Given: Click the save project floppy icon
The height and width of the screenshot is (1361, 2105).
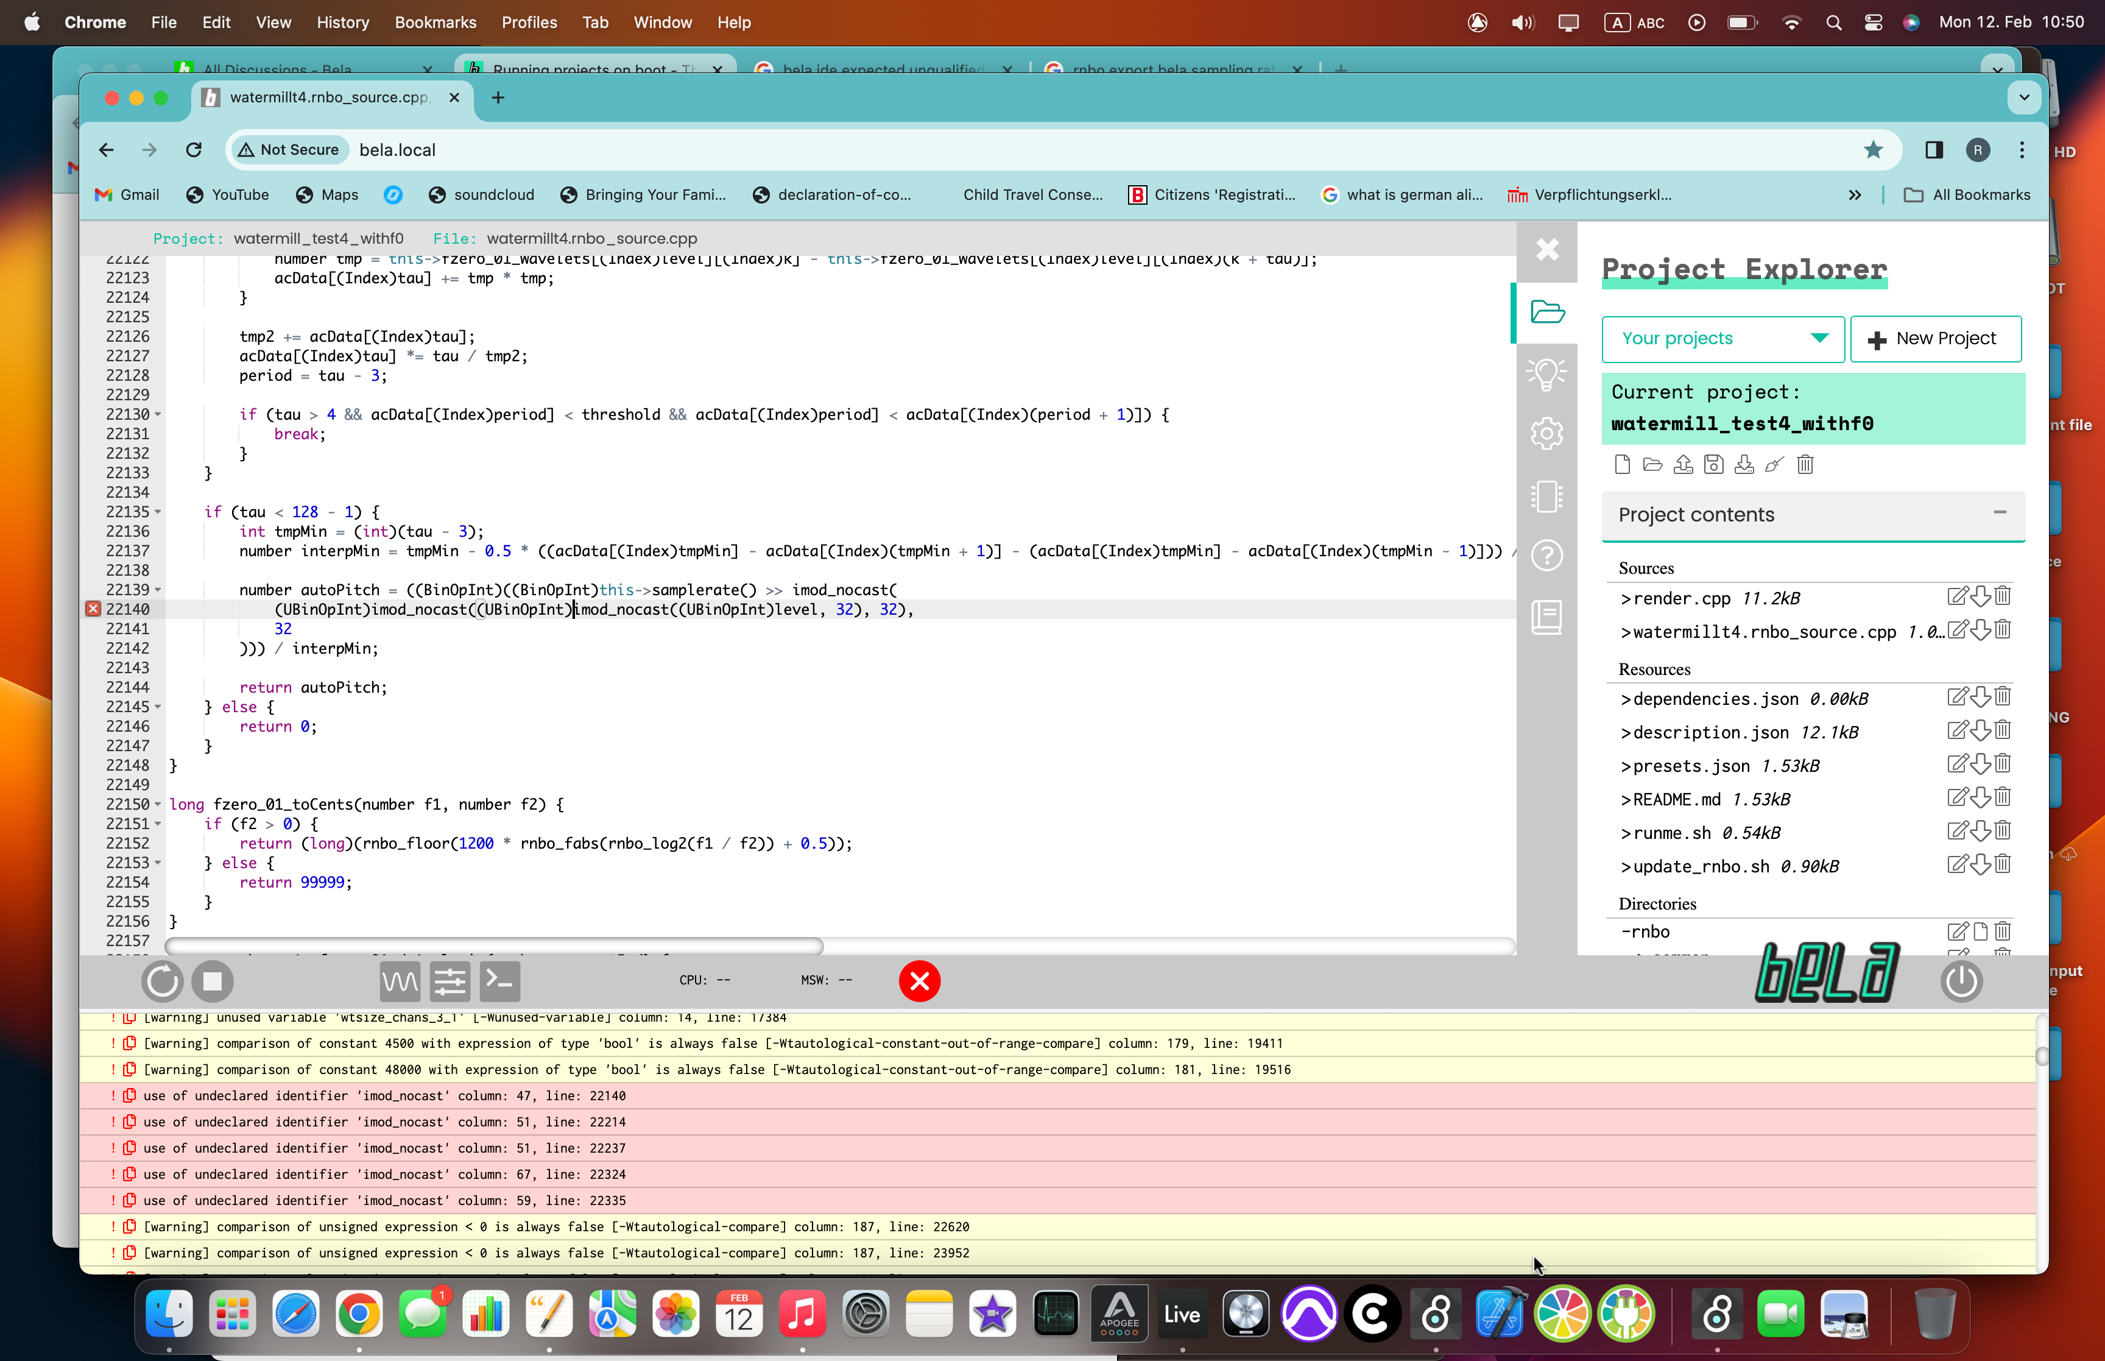Looking at the screenshot, I should [1714, 465].
